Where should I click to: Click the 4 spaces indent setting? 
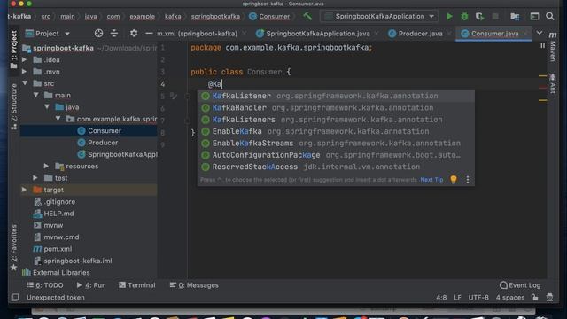(x=510, y=298)
